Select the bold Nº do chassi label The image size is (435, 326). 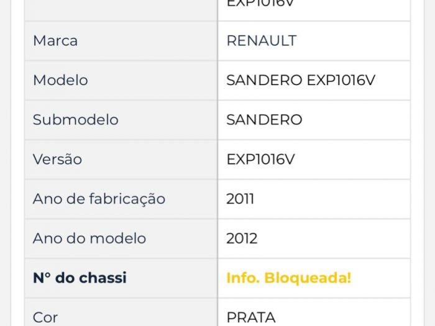tap(80, 278)
